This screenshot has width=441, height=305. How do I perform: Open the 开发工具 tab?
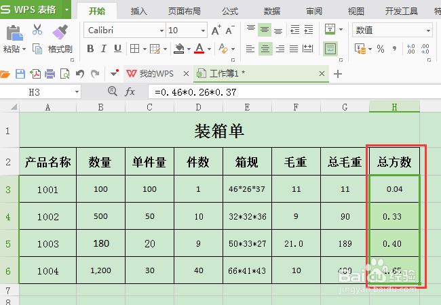pyautogui.click(x=402, y=12)
